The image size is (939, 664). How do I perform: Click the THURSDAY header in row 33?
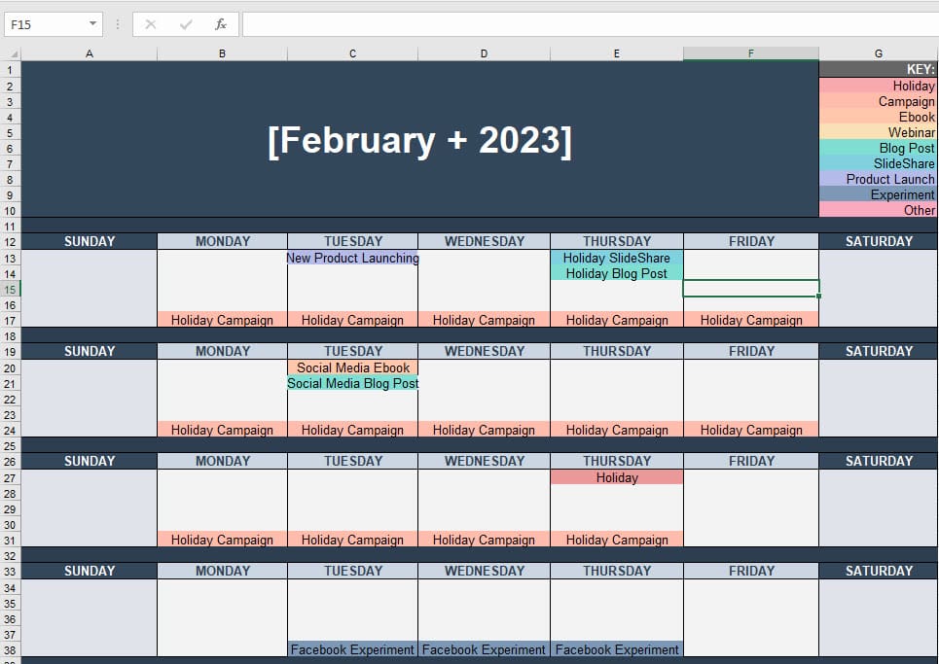617,571
